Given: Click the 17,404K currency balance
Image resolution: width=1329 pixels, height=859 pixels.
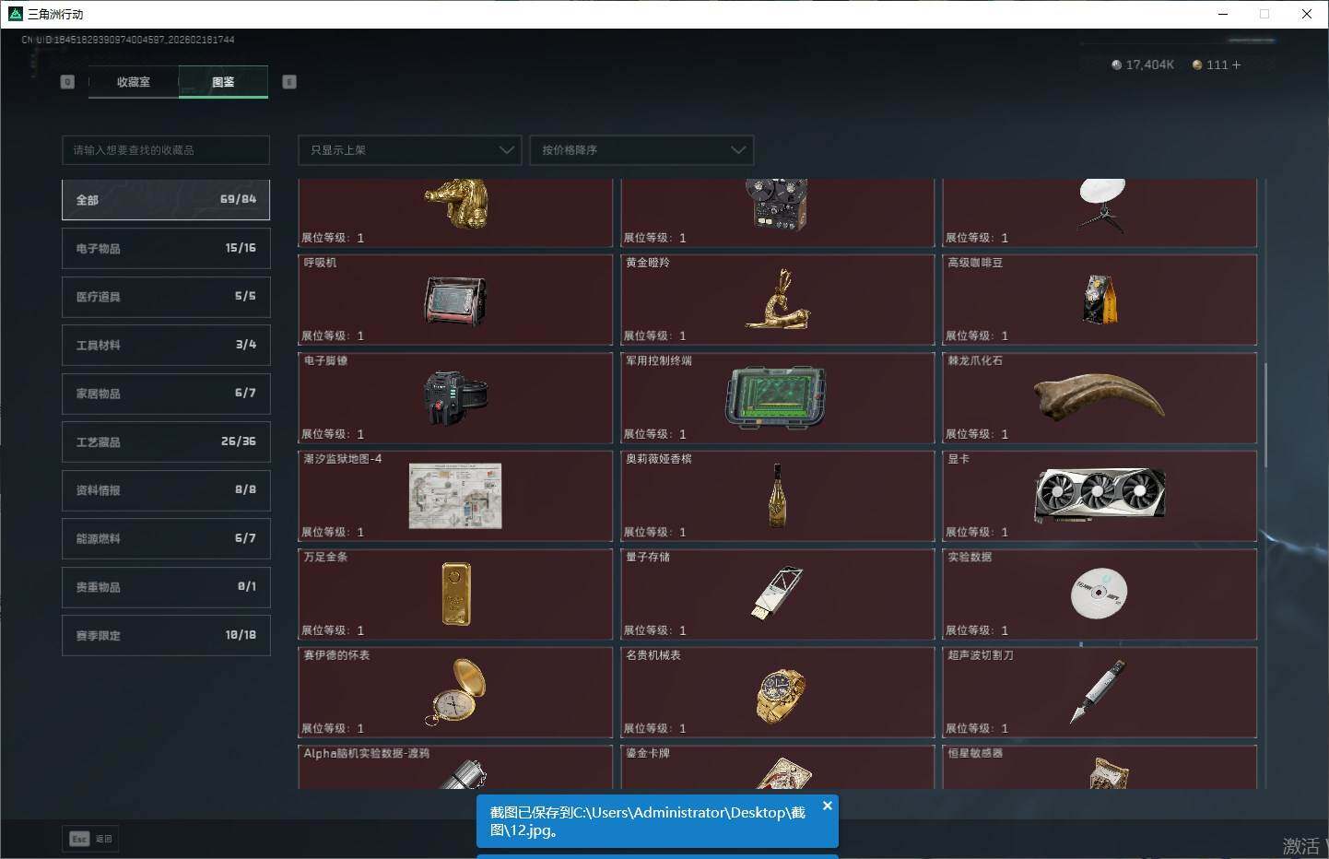Looking at the screenshot, I should pos(1143,65).
